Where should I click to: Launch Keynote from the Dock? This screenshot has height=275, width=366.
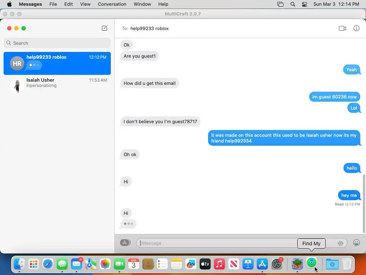coord(248,264)
